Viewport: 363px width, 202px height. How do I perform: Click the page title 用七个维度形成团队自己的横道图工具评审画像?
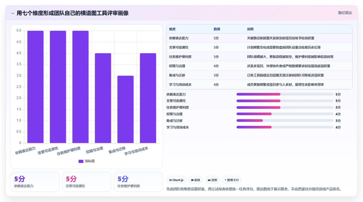[x=73, y=13]
